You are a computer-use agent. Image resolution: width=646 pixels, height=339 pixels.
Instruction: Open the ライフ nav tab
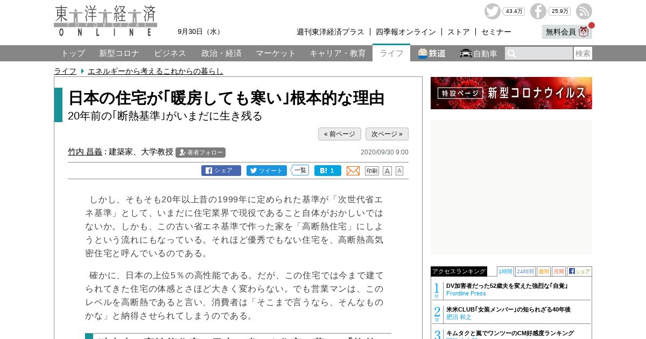pos(391,53)
